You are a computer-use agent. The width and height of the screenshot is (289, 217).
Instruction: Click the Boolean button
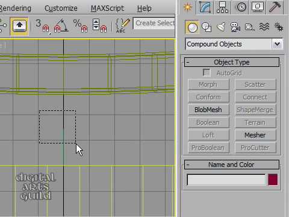208,122
